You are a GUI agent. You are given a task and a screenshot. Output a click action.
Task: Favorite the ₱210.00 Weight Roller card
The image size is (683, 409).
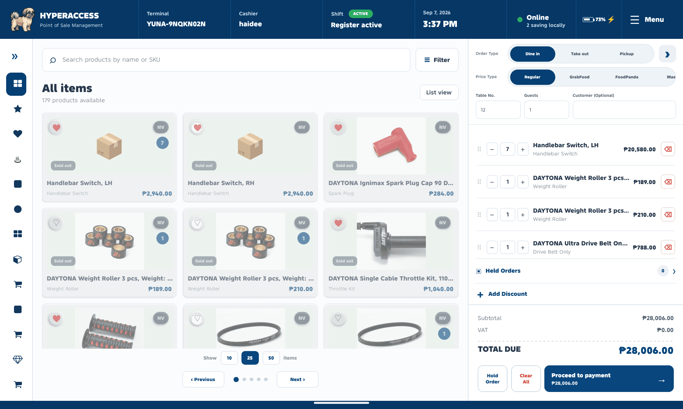pos(197,223)
